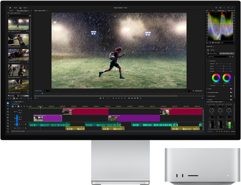Toggle insert sequences as nests button
Screen dimensions: 241x185
point(13,106)
